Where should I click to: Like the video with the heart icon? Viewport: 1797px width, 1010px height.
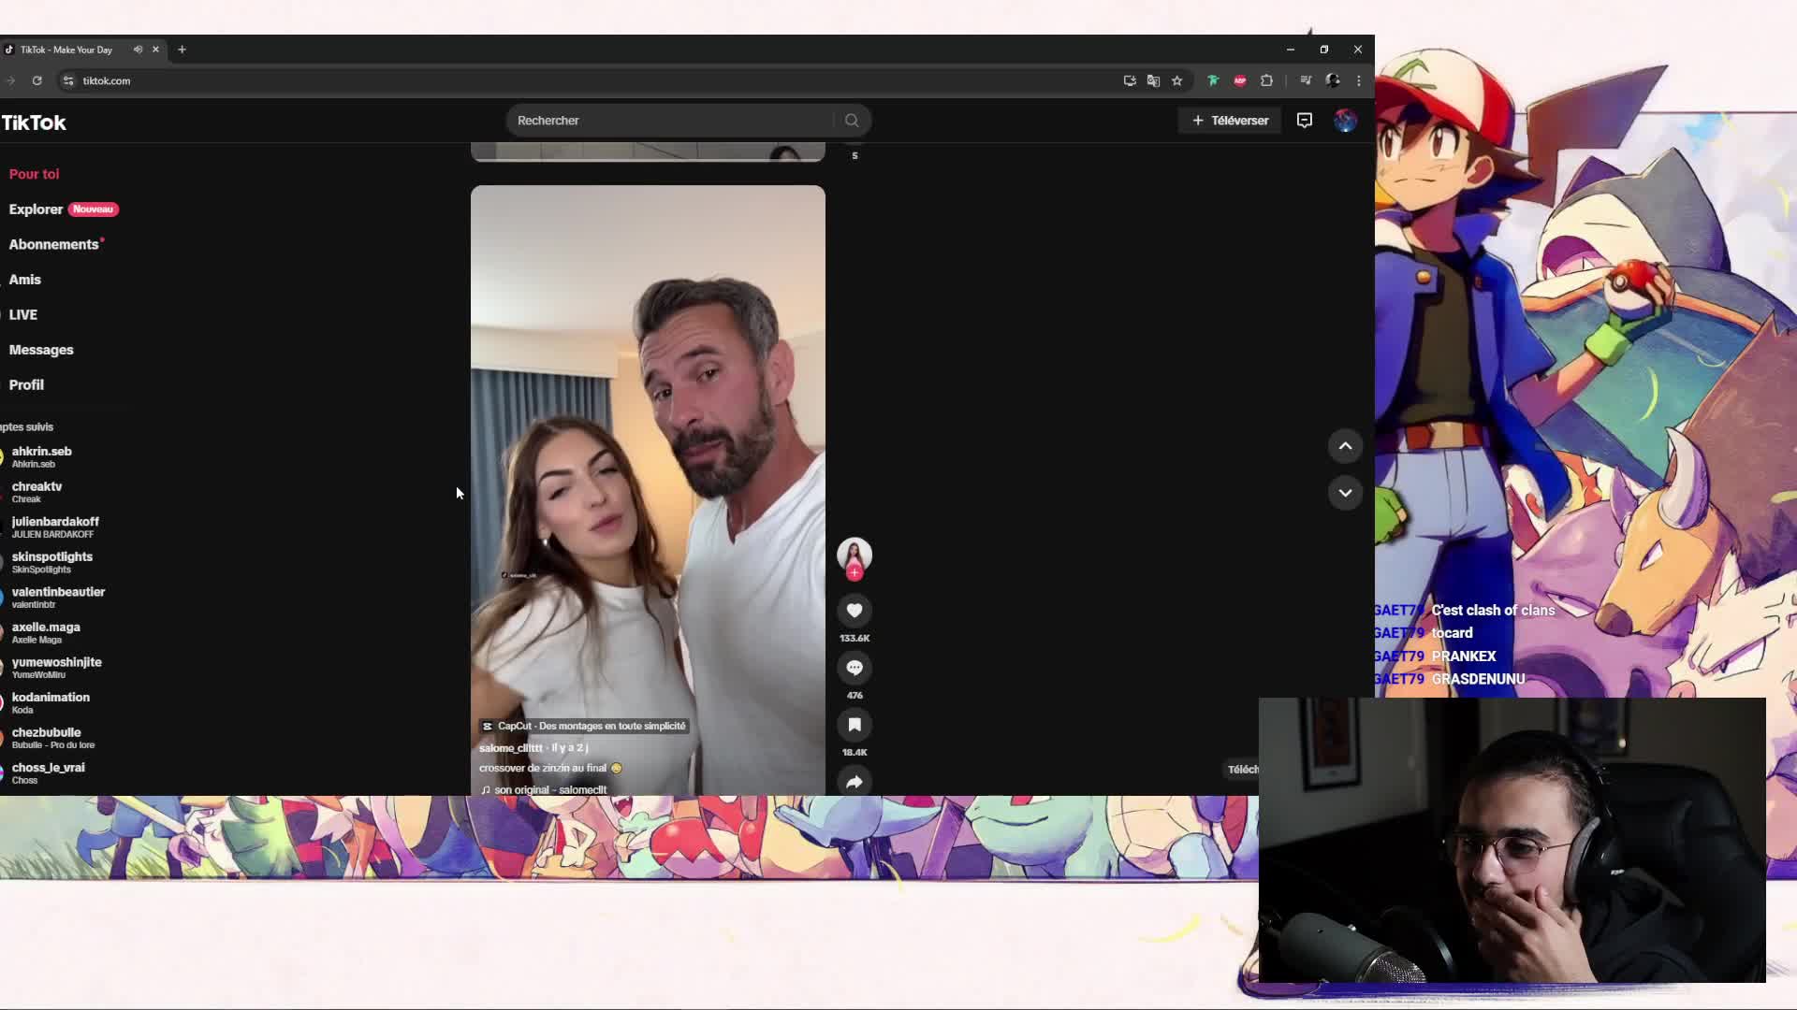click(x=854, y=611)
